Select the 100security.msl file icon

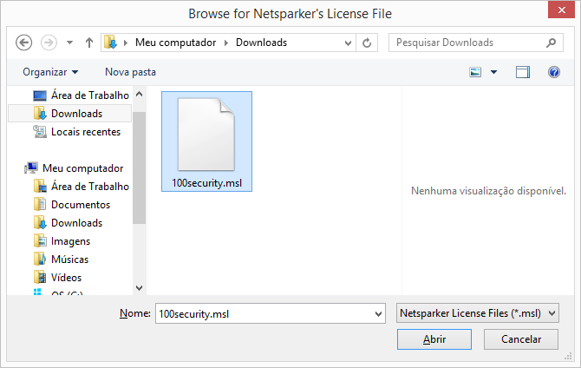pos(206,135)
